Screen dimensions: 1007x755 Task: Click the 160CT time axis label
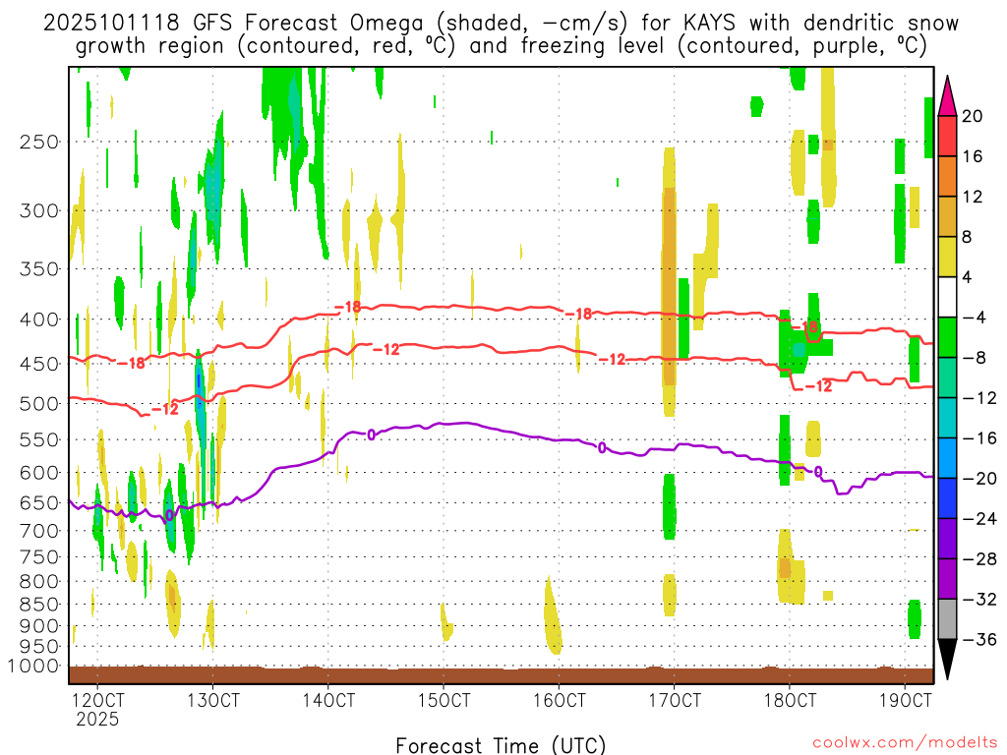[x=559, y=700]
